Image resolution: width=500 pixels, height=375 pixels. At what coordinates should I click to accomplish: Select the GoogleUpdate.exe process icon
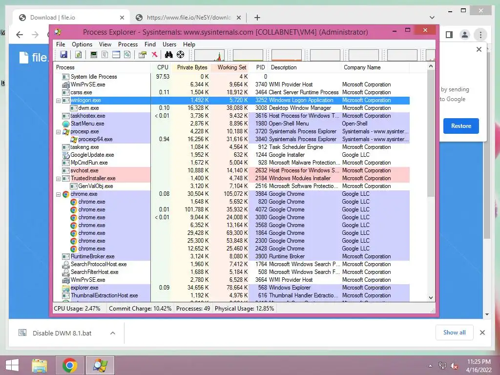click(66, 155)
